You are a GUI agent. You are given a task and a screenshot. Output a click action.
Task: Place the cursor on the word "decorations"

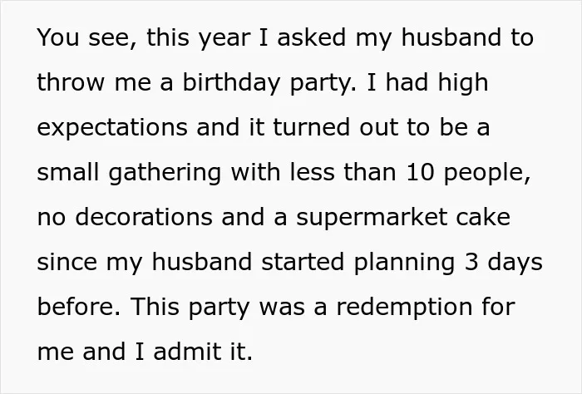point(144,218)
